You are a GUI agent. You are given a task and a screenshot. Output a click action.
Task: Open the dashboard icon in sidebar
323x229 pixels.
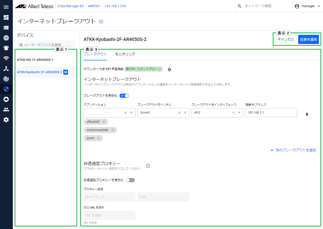pos(6,17)
